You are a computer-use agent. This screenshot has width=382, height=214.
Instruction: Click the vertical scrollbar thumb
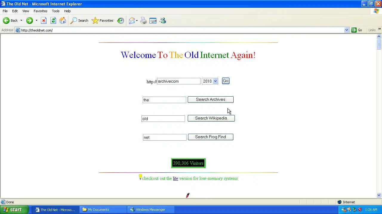coord(379,44)
